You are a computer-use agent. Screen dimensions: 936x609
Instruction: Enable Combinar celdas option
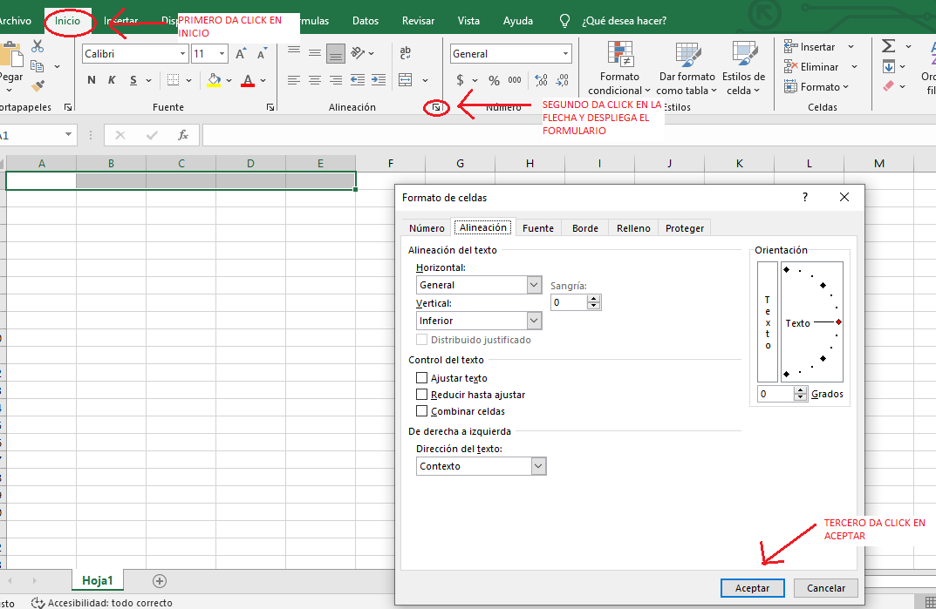pos(422,410)
